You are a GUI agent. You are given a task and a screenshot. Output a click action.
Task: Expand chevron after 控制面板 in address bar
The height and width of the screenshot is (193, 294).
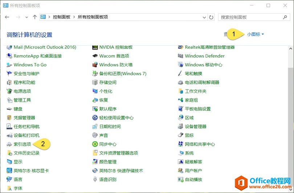click(x=74, y=17)
